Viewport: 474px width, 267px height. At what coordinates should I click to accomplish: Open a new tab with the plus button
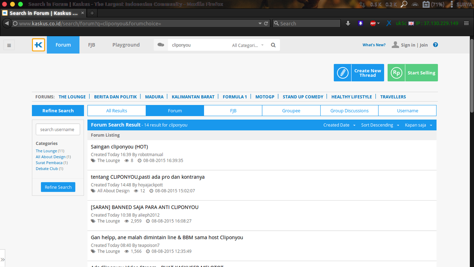tap(92, 13)
